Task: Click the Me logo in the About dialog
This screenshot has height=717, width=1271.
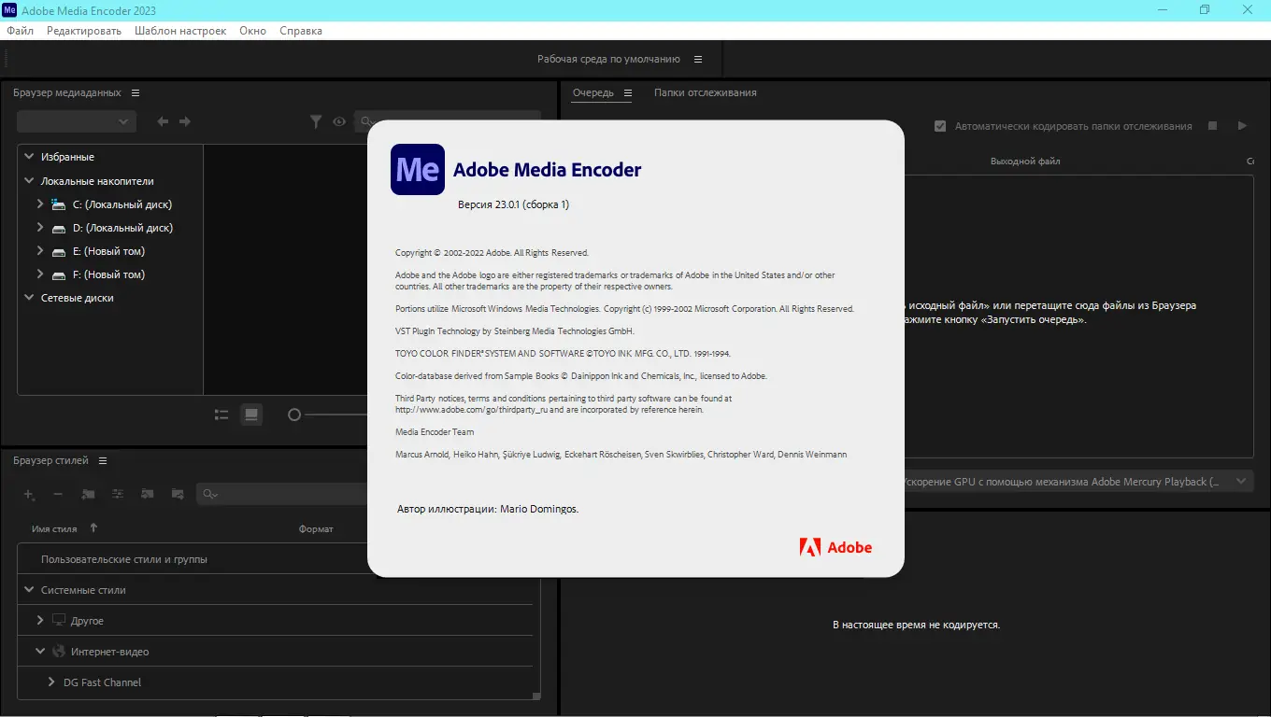Action: (x=418, y=169)
